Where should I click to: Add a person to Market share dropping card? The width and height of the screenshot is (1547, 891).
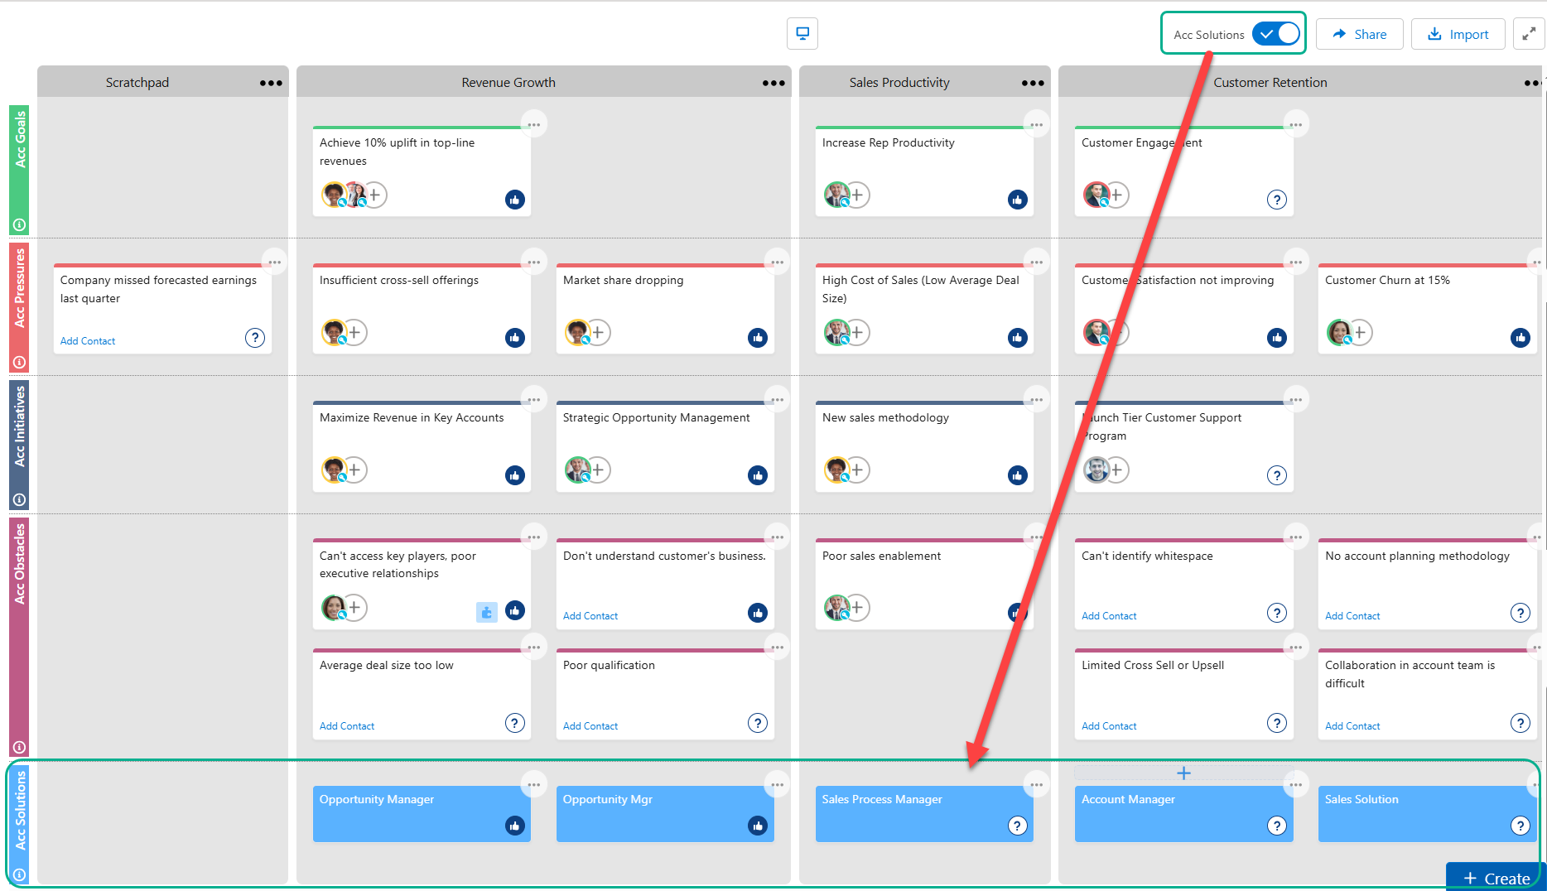coord(598,332)
